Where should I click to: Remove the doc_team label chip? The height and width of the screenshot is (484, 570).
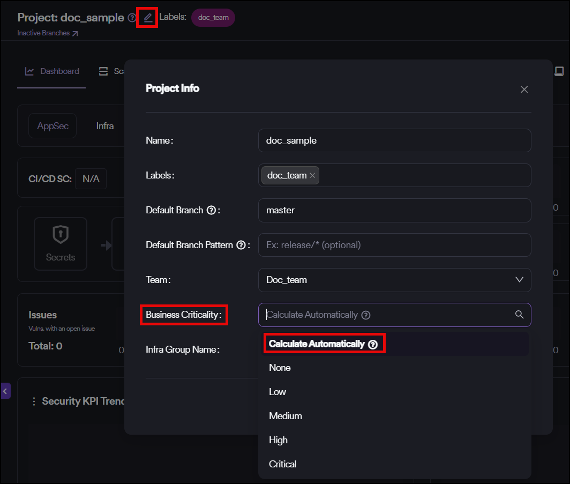tap(312, 176)
